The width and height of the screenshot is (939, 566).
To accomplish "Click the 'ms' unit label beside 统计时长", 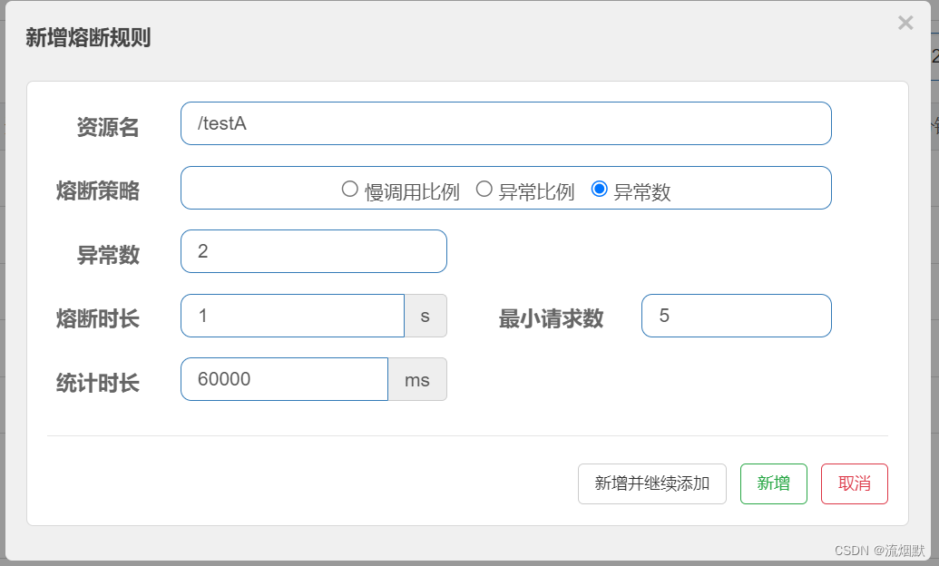I will pyautogui.click(x=417, y=379).
